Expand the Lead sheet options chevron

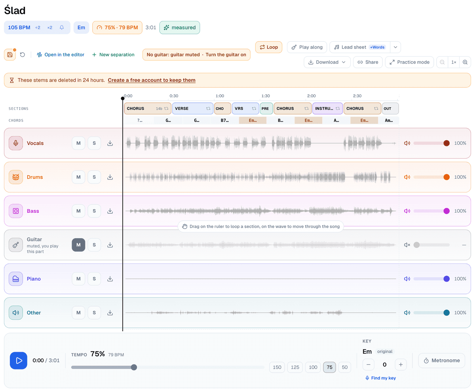coord(395,47)
